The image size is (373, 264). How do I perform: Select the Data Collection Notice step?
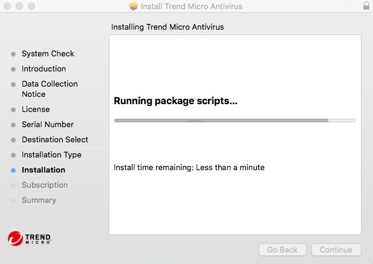(x=50, y=89)
